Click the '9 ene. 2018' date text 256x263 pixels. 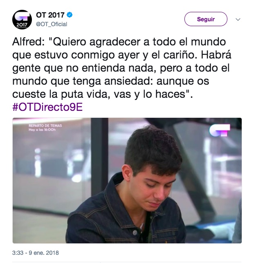pyautogui.click(x=44, y=253)
